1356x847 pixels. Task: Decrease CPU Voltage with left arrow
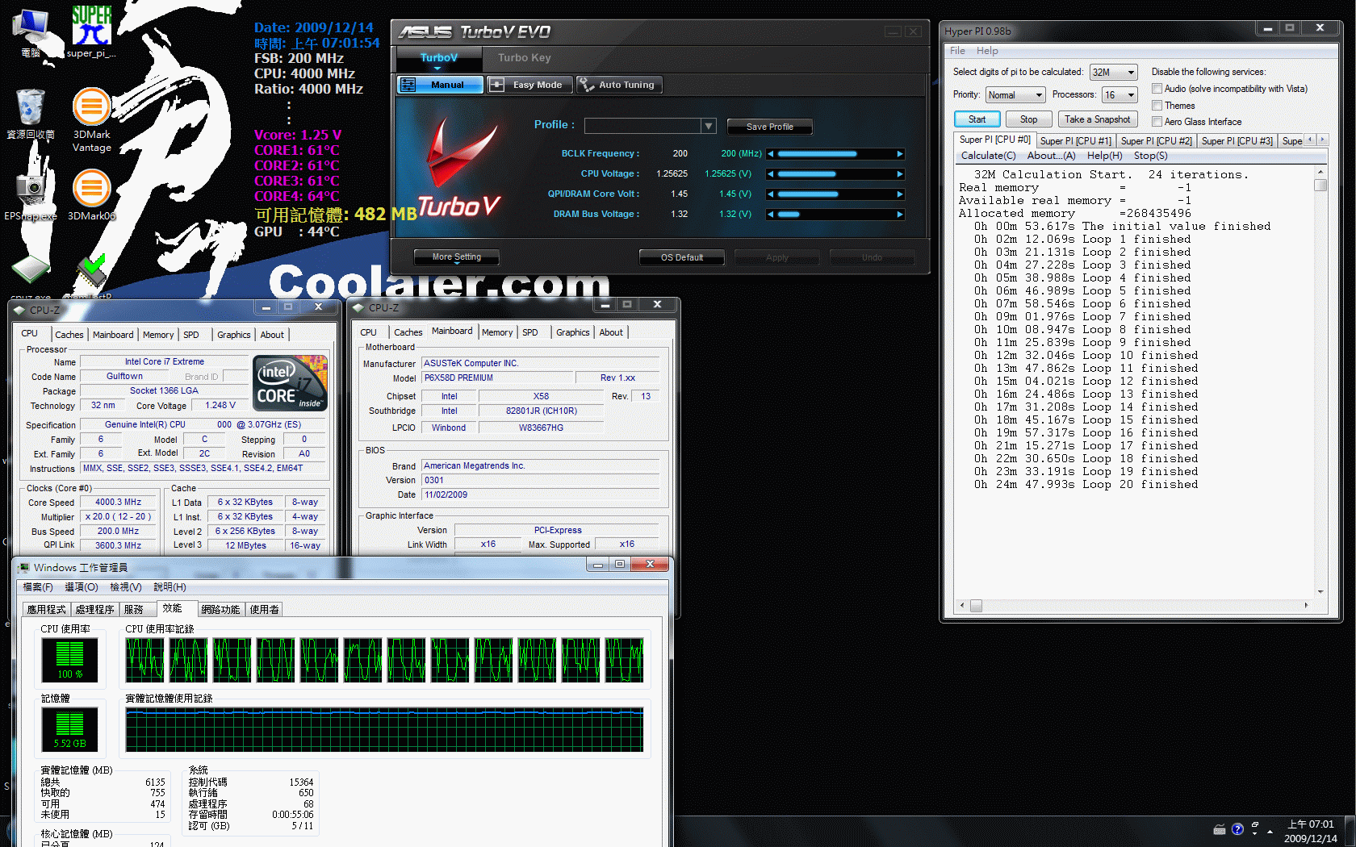coord(771,174)
